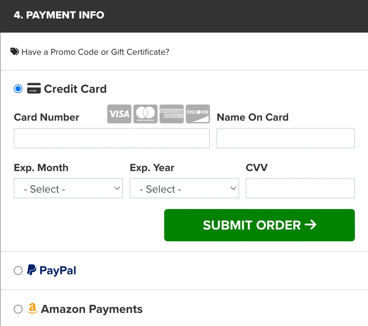Click the Visa card brand icon
Image resolution: width=368 pixels, height=326 pixels.
pos(119,114)
